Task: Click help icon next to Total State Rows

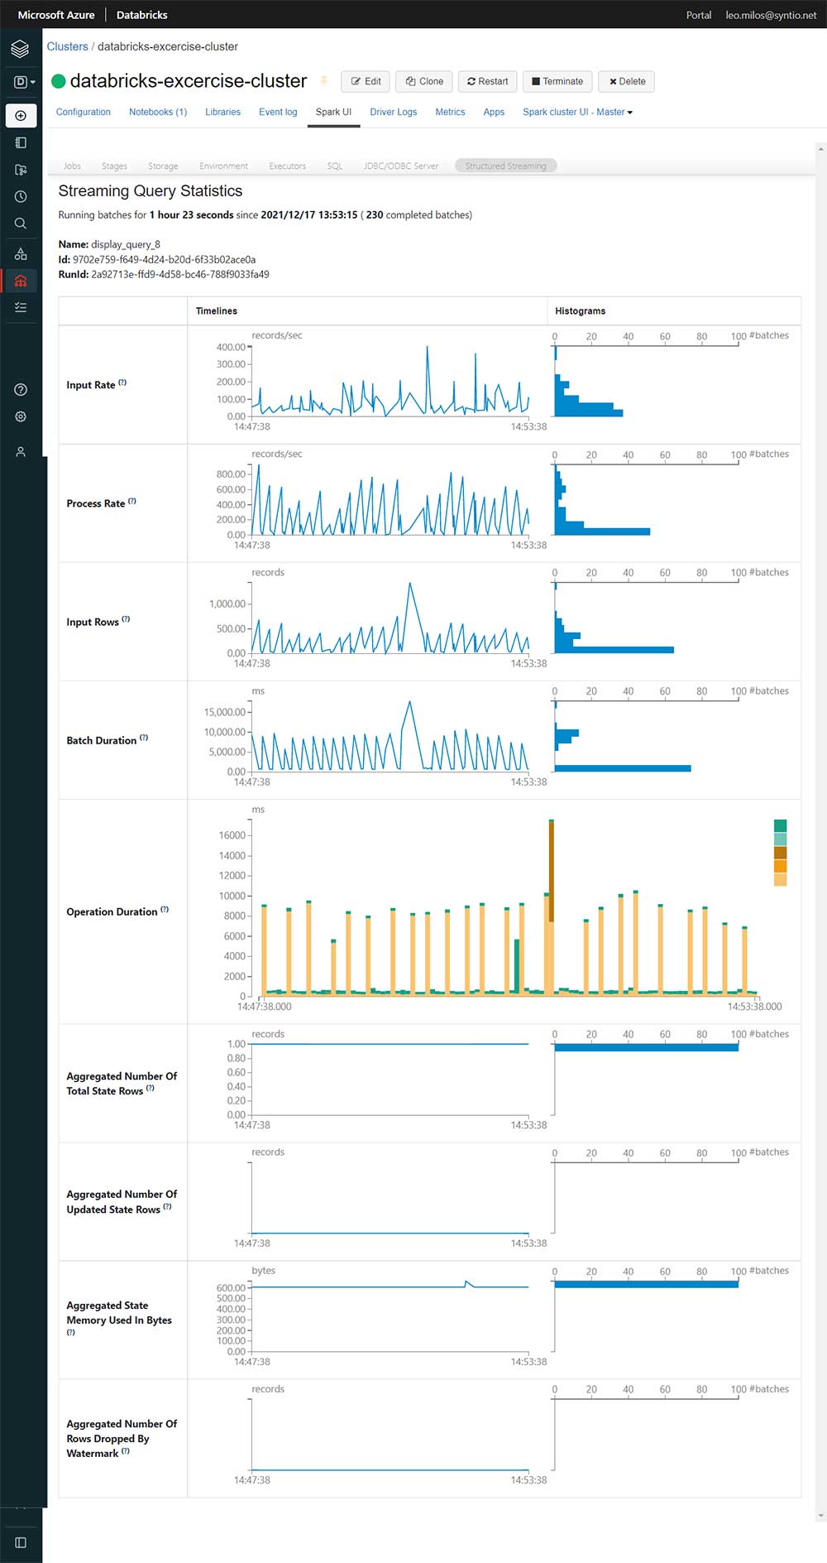Action: point(151,1089)
